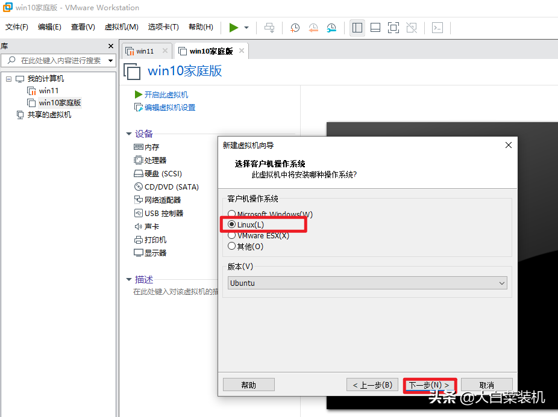Click the green power-on play icon in toolbar
The height and width of the screenshot is (417, 558).
(x=233, y=27)
